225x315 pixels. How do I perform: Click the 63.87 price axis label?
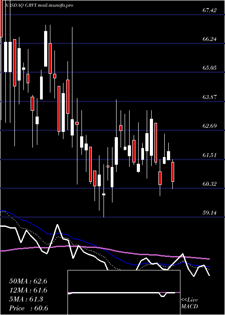tap(210, 97)
